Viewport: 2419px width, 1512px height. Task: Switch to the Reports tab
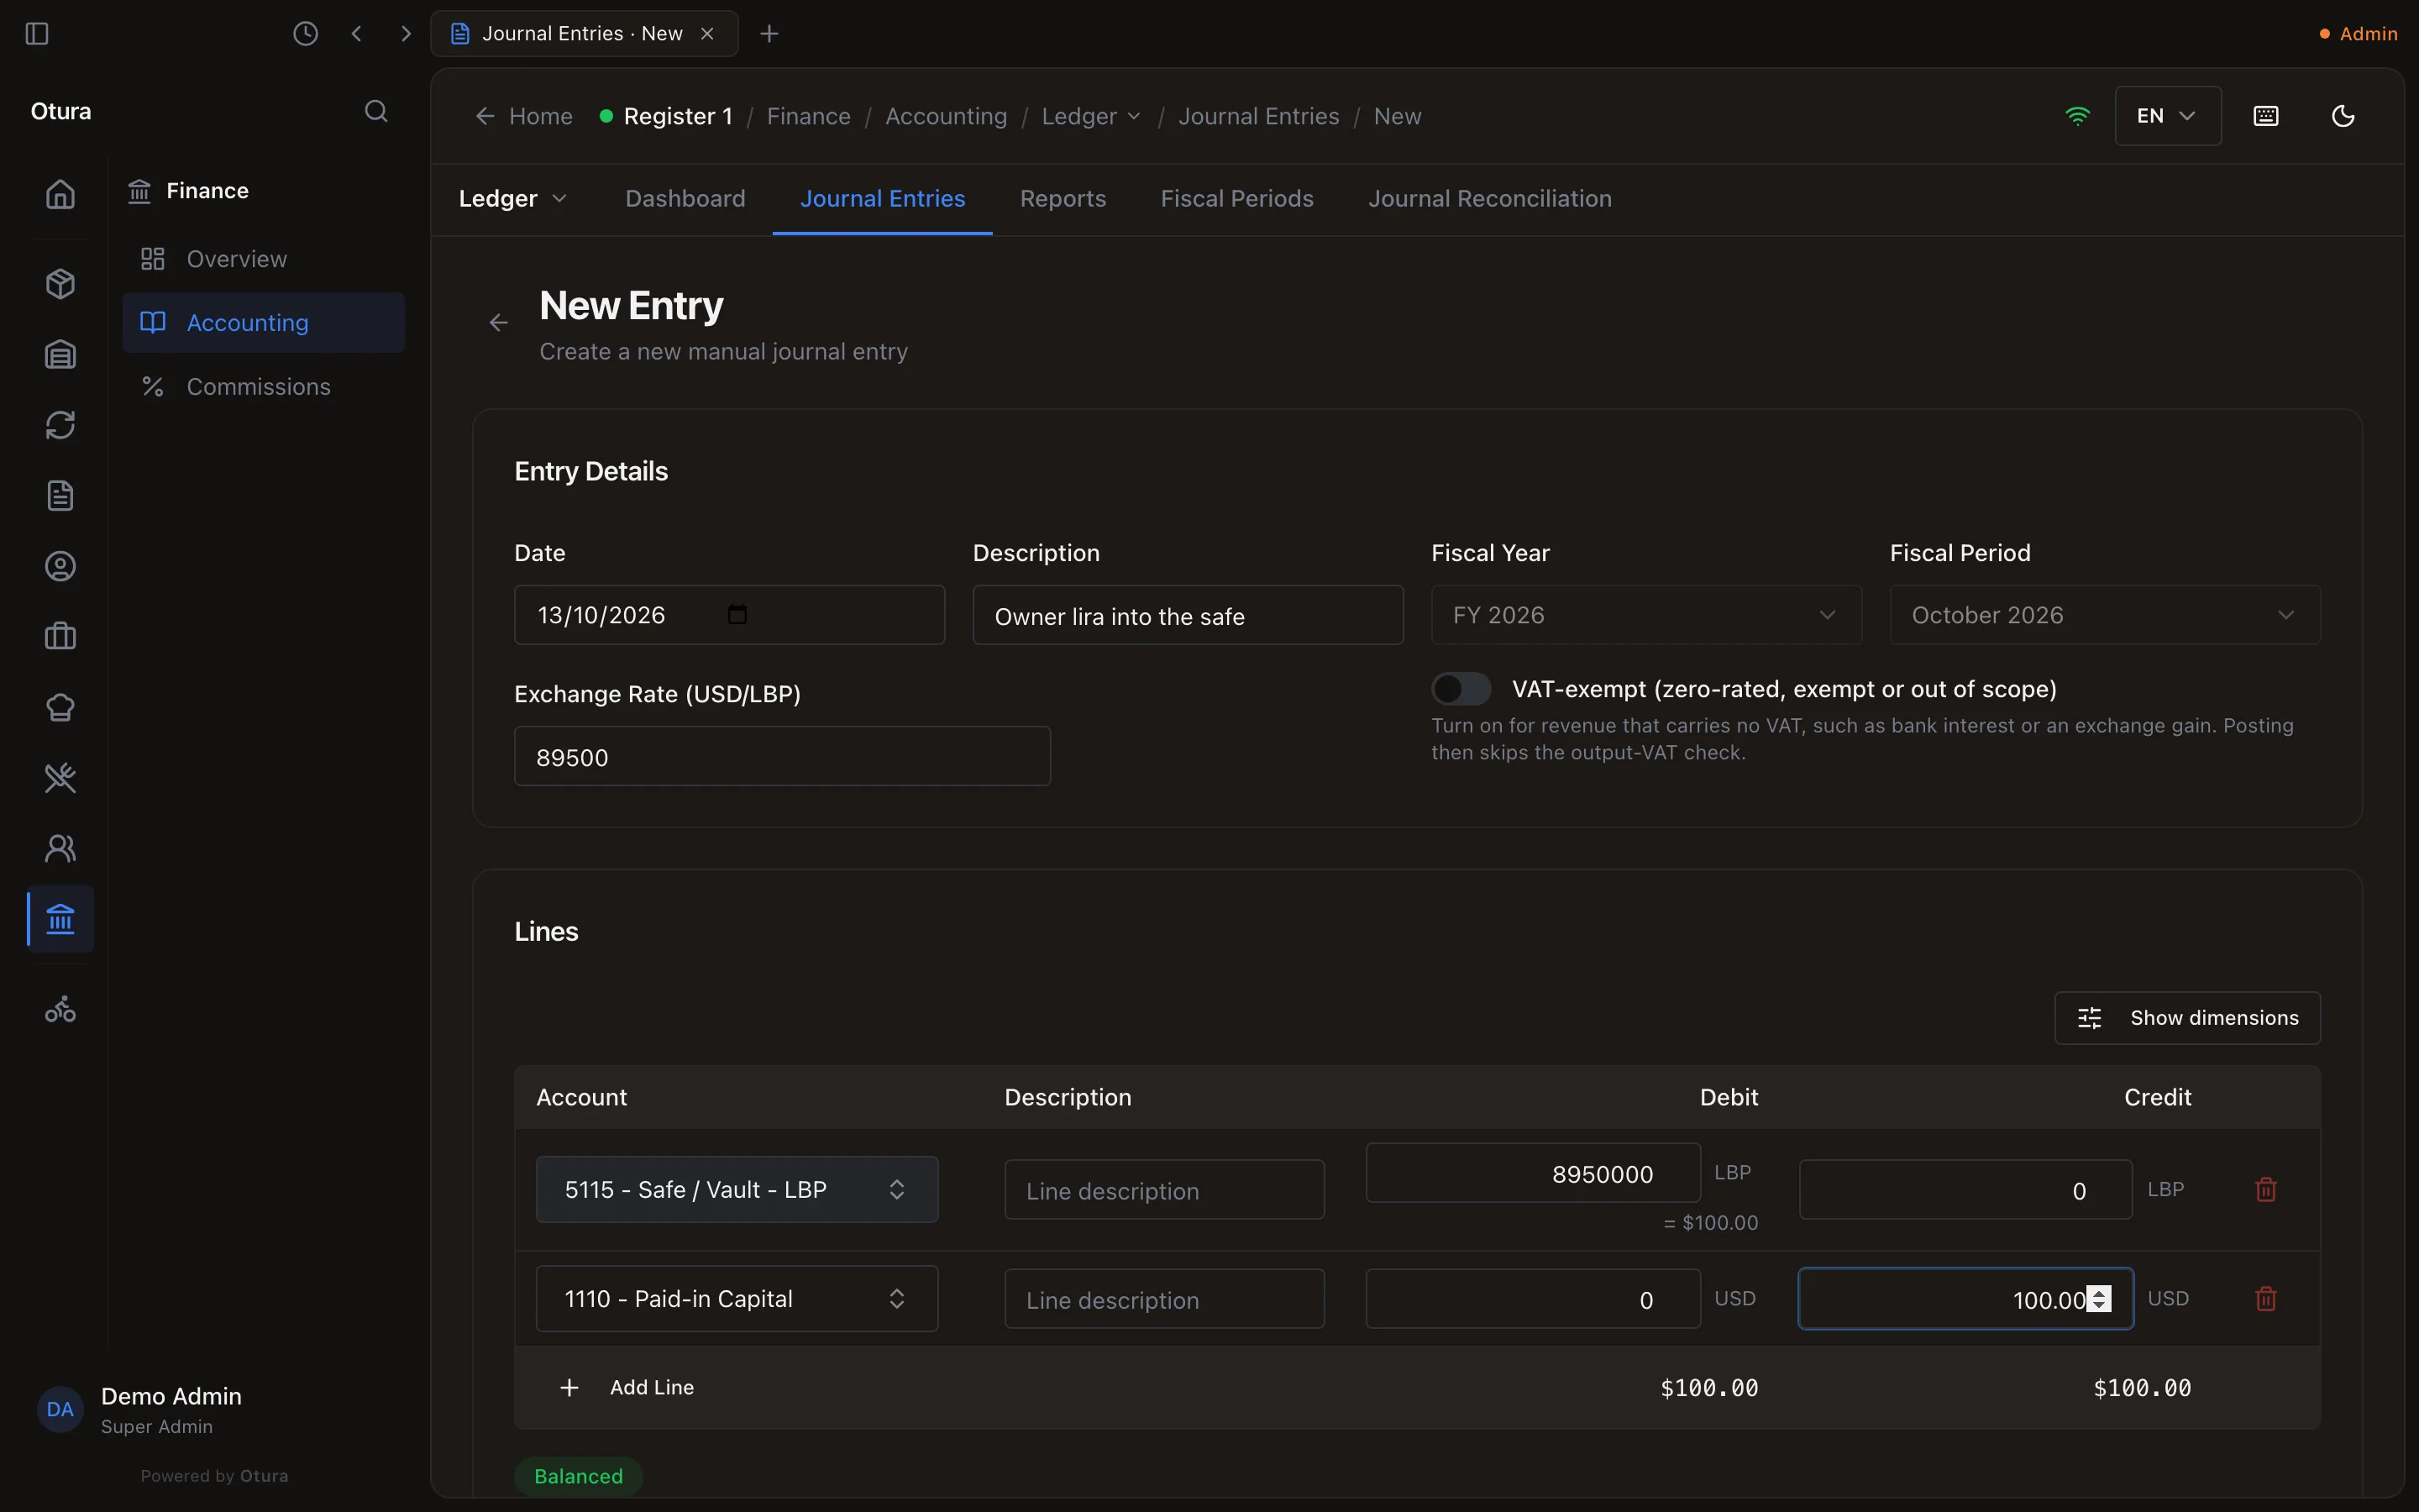tap(1063, 199)
